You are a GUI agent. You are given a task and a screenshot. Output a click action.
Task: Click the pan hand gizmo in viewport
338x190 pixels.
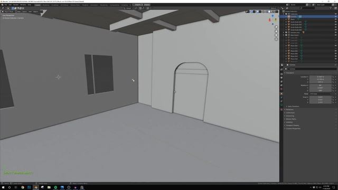coord(276,31)
